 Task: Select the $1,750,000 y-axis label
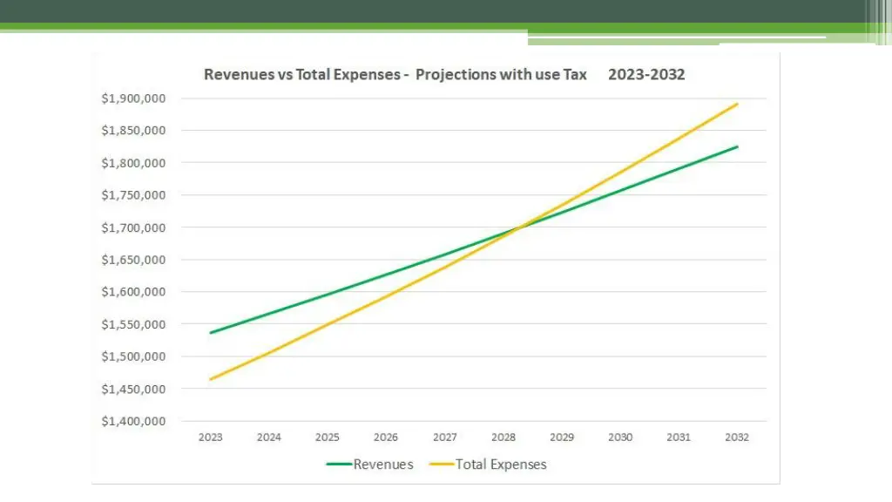coord(135,195)
